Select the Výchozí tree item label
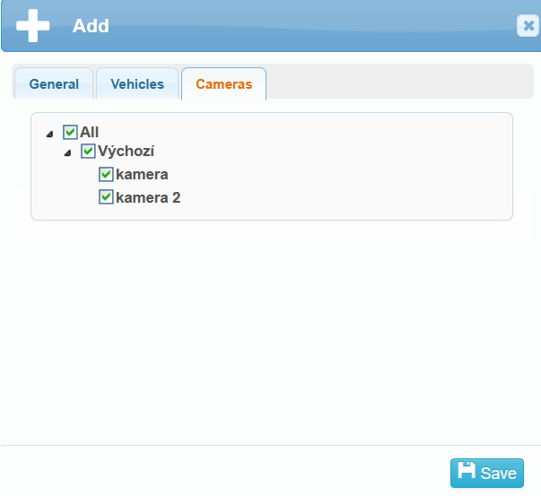Screen dimensions: 541x496 coord(127,152)
